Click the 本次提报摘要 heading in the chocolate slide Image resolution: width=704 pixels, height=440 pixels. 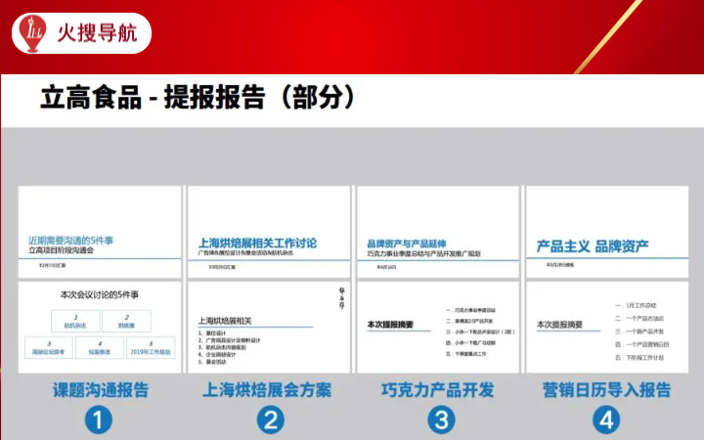390,325
